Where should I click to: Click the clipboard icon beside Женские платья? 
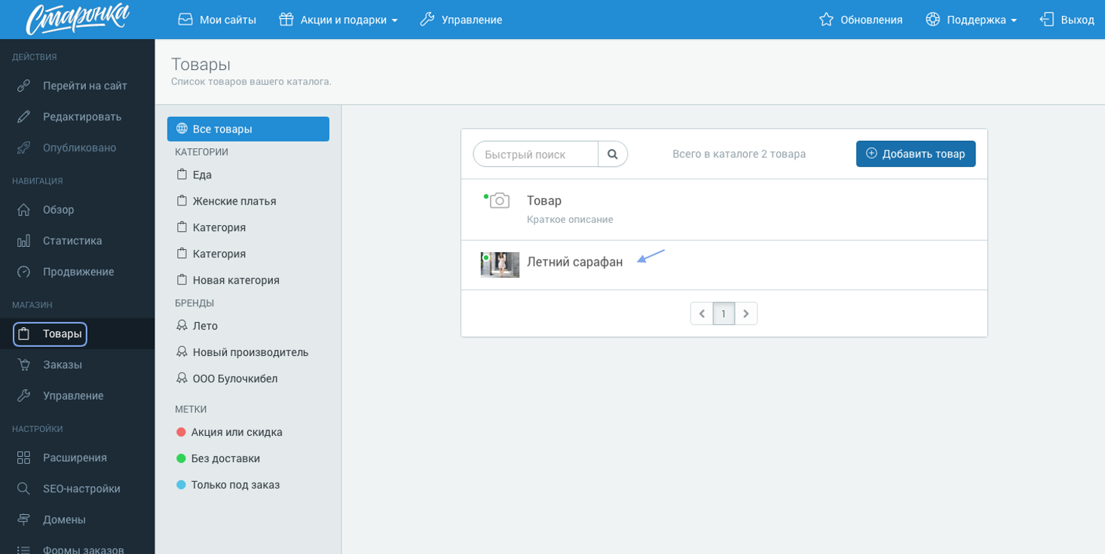[182, 200]
